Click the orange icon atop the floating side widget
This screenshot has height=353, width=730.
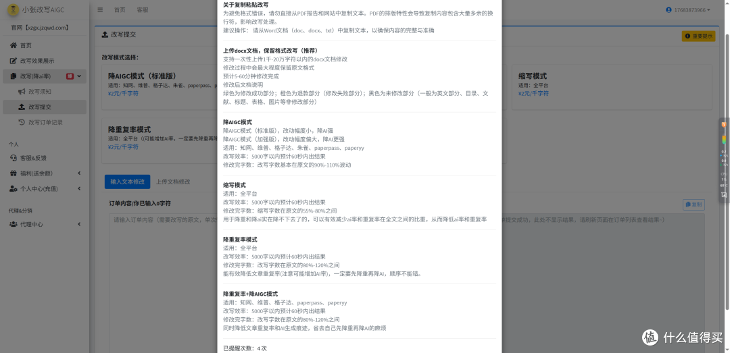(724, 125)
